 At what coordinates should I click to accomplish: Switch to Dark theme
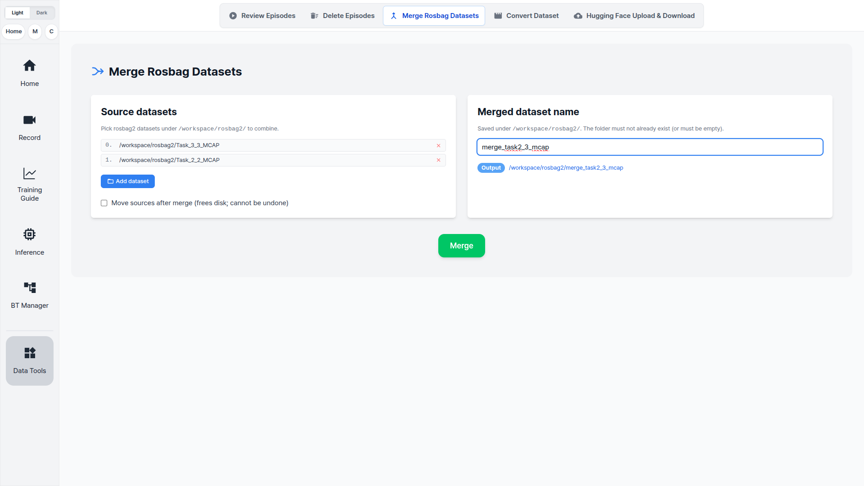point(42,13)
